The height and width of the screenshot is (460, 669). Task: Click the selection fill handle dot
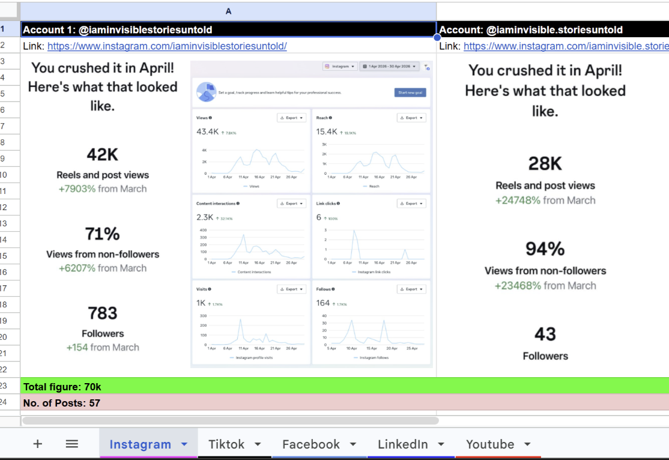(x=437, y=37)
